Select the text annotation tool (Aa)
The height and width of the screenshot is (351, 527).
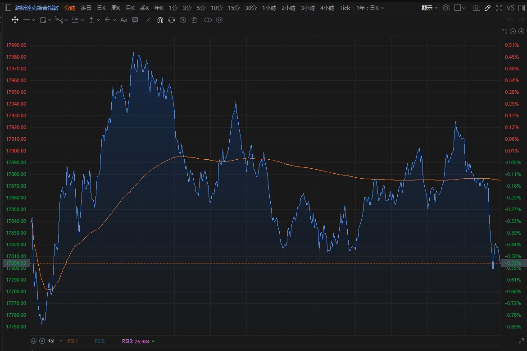coord(124,20)
